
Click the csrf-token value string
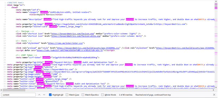pos(75,58)
